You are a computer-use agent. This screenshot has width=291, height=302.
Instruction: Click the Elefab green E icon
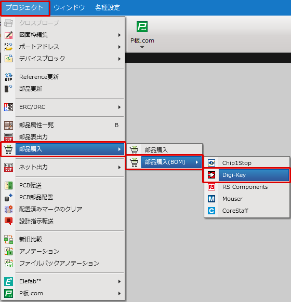tap(8, 281)
